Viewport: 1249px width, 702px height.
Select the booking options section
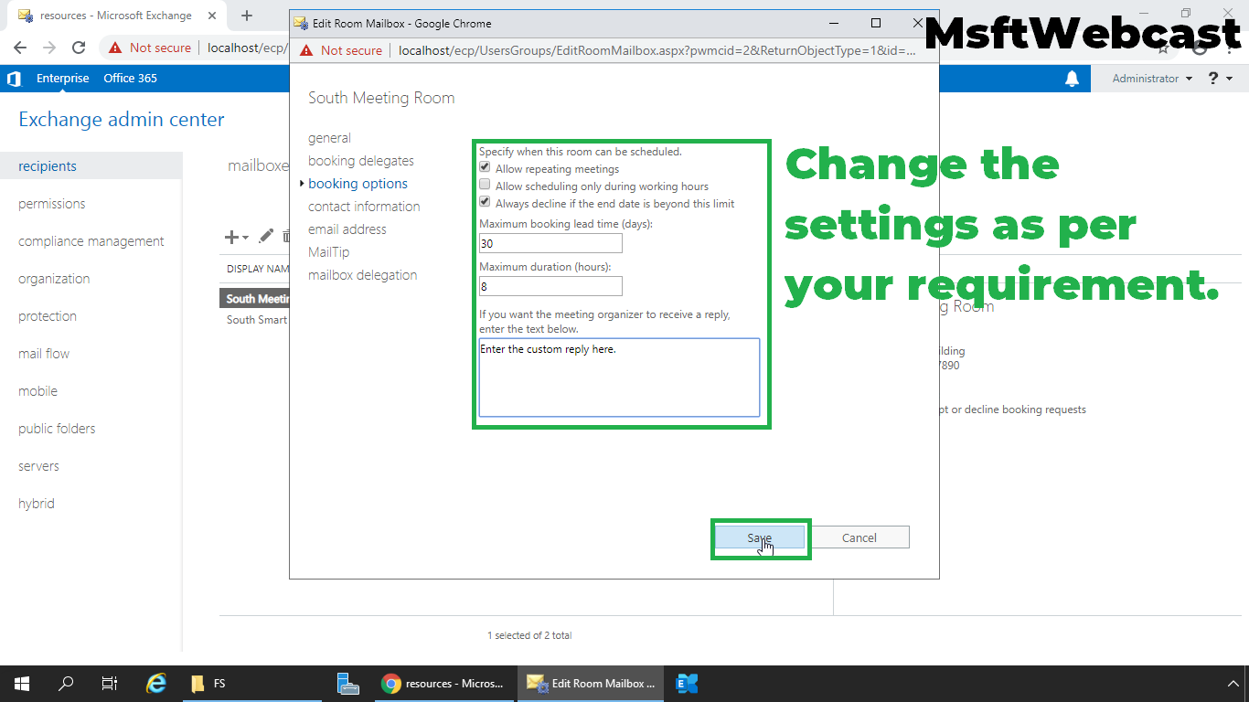(358, 184)
